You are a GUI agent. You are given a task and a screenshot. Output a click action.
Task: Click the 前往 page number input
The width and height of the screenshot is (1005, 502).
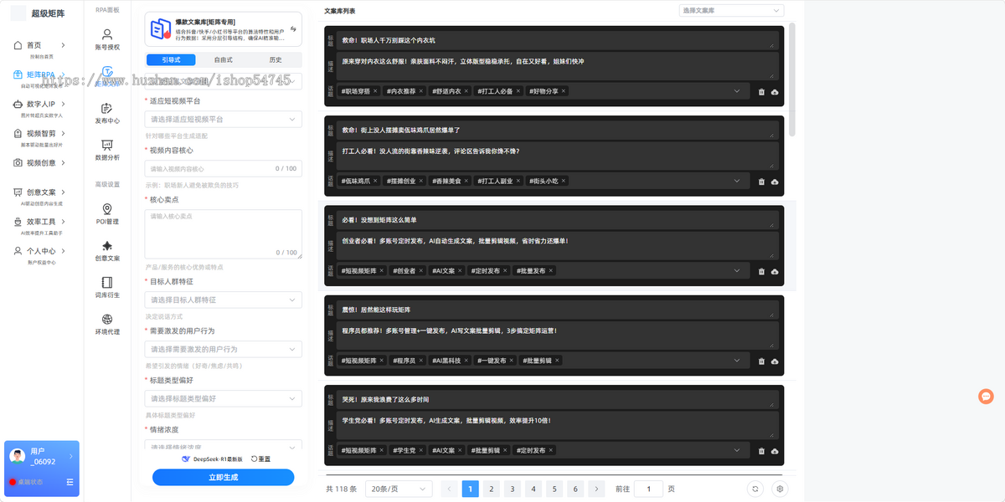tap(648, 489)
